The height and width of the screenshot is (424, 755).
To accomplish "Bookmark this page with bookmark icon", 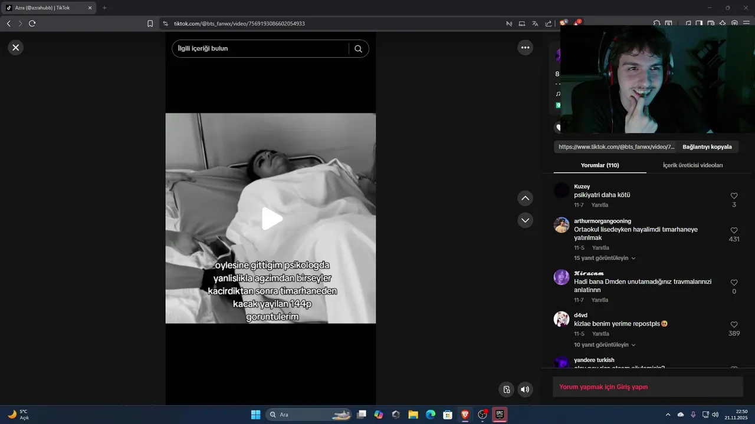I will (x=150, y=24).
